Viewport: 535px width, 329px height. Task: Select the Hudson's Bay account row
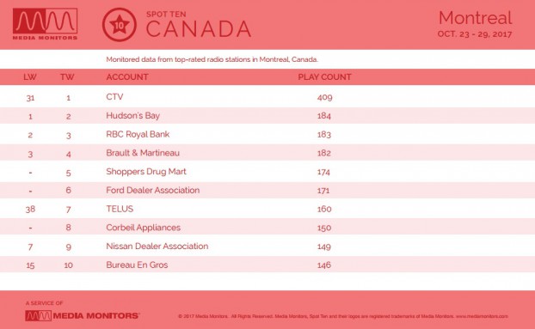267,116
